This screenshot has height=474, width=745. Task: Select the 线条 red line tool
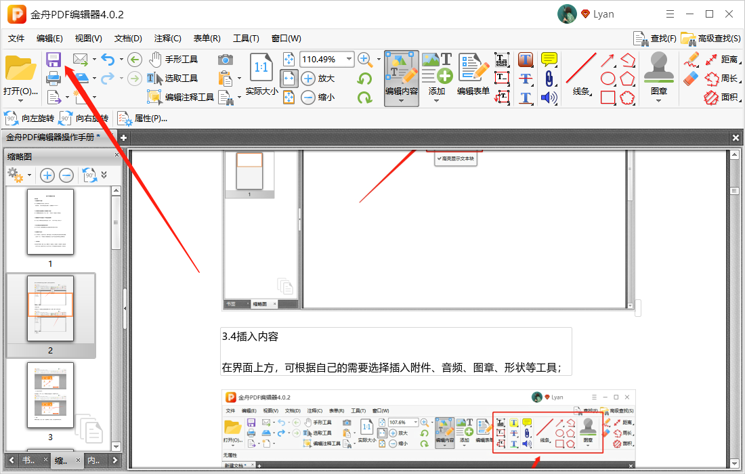tap(581, 74)
